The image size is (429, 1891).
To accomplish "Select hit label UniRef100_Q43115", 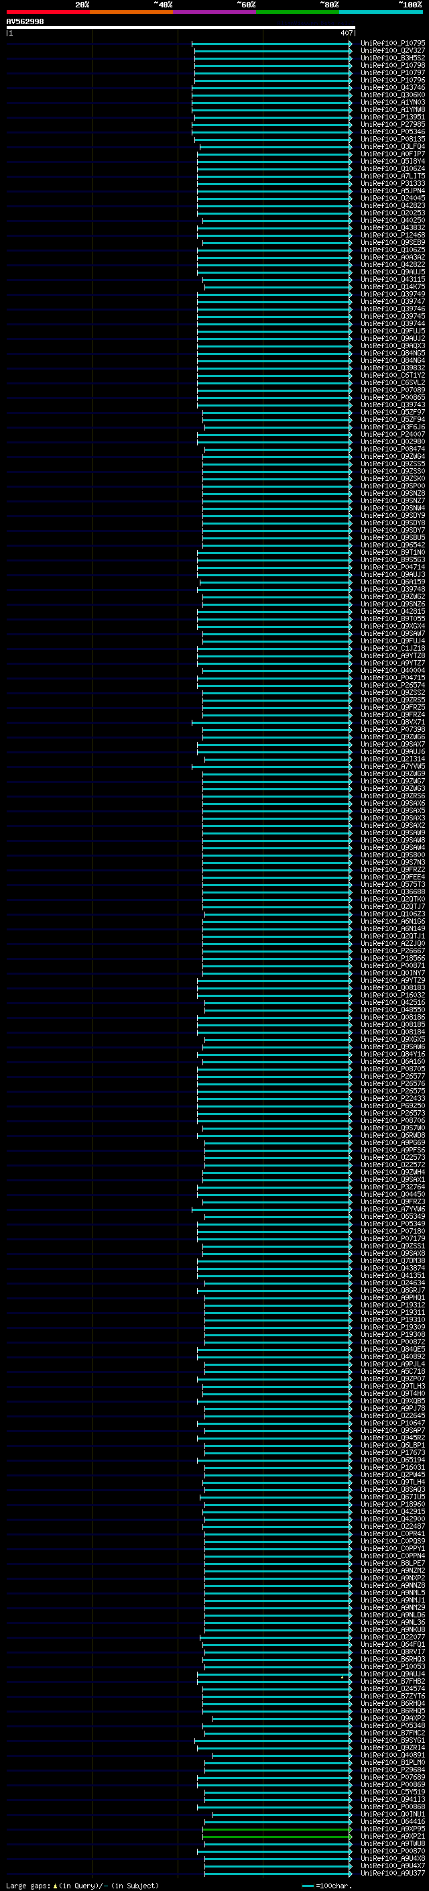I will click(x=393, y=279).
